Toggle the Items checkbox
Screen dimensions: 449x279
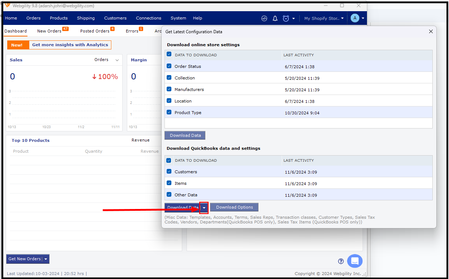(x=169, y=183)
